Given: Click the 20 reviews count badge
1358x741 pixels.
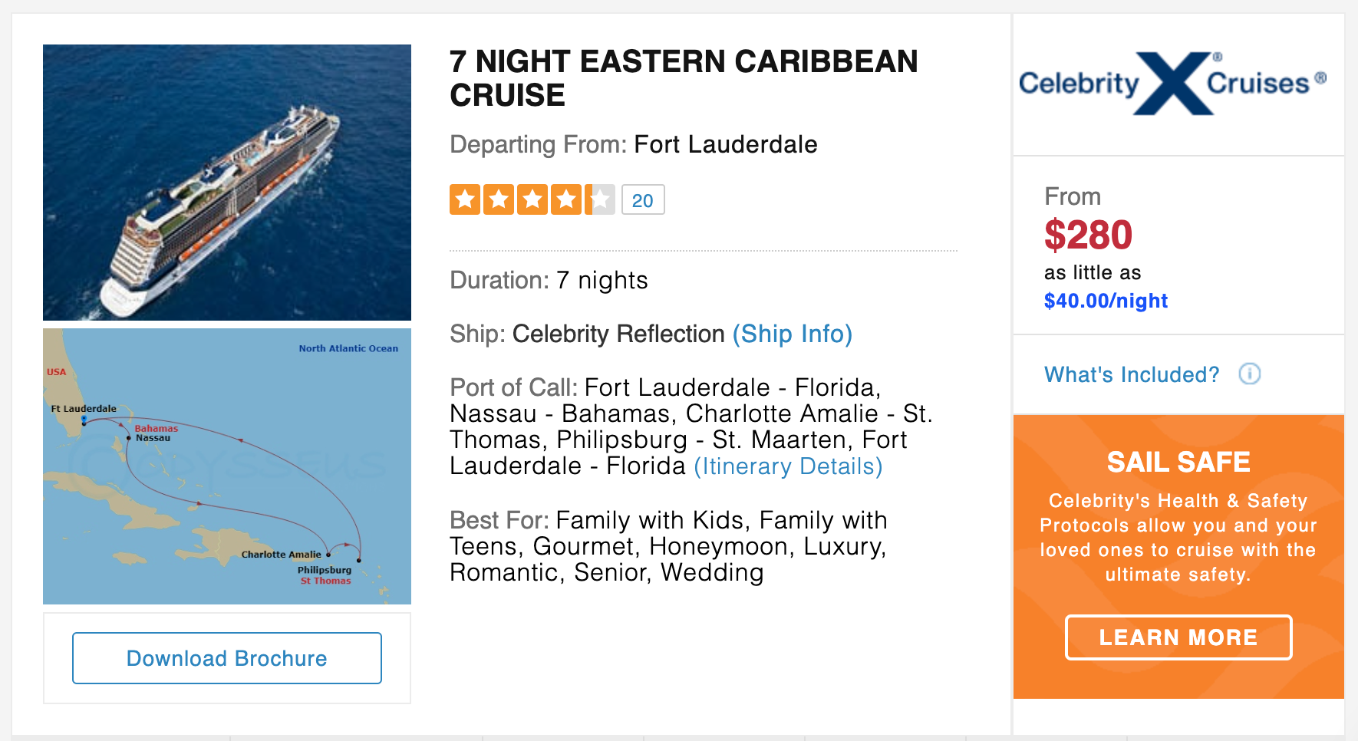Looking at the screenshot, I should point(643,199).
